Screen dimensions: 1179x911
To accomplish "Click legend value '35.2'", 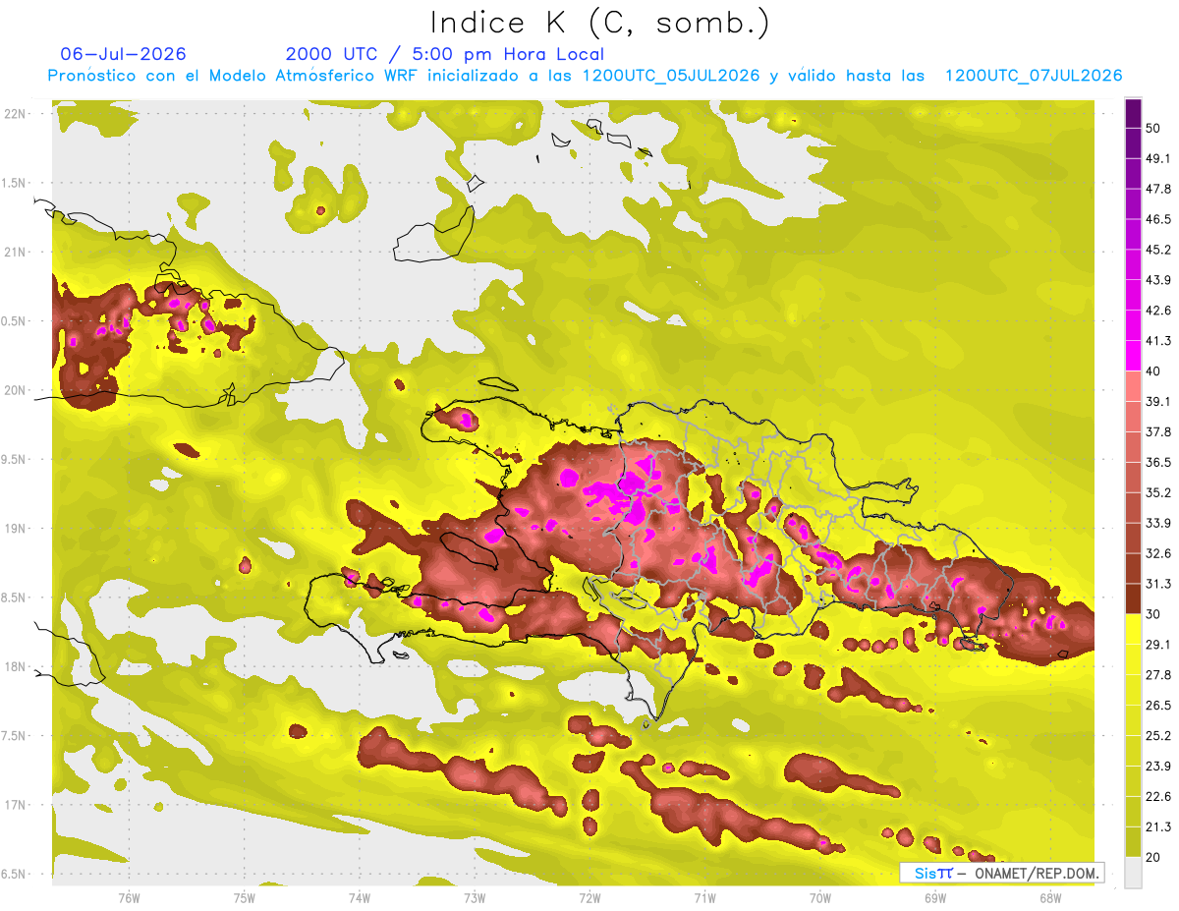I will point(1158,492).
